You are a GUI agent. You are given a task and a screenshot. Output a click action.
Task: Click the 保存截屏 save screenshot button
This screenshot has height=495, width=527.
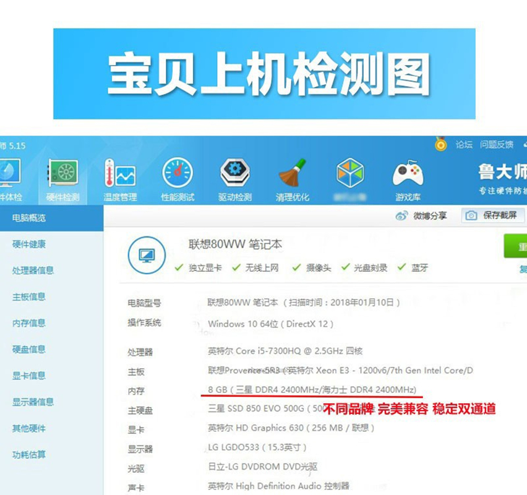(493, 215)
